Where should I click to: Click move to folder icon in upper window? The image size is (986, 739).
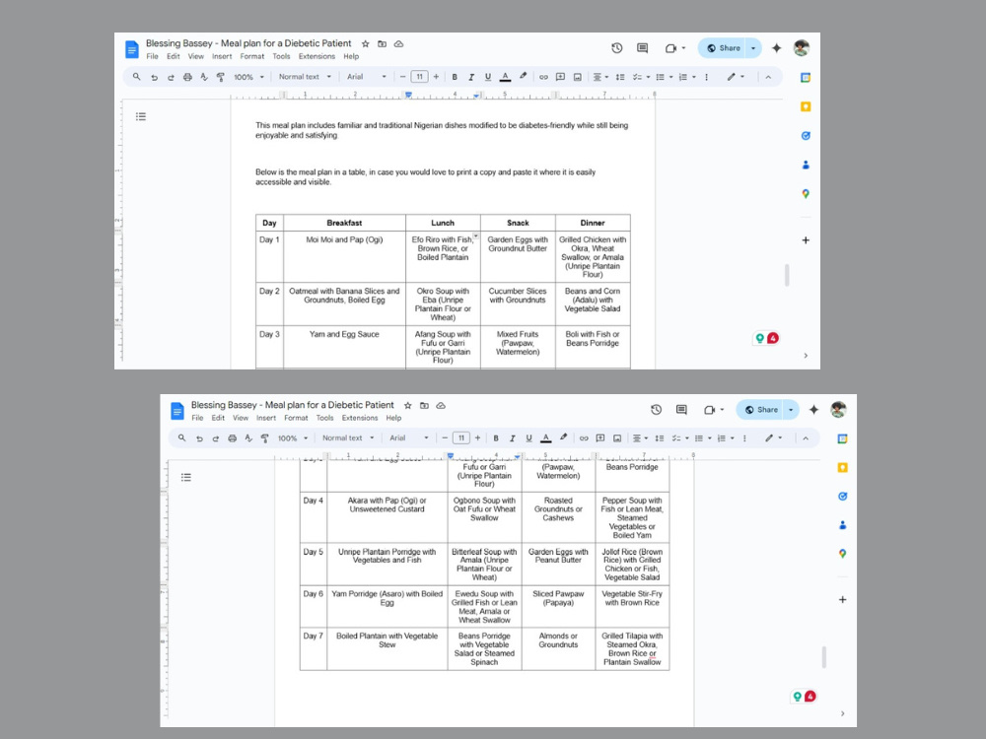382,44
